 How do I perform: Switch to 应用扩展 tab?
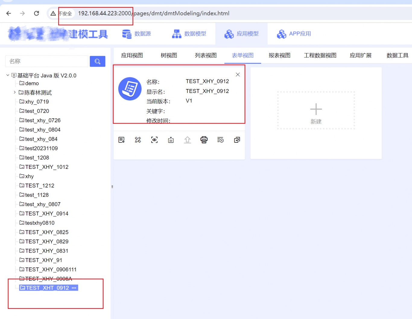tap(361, 56)
